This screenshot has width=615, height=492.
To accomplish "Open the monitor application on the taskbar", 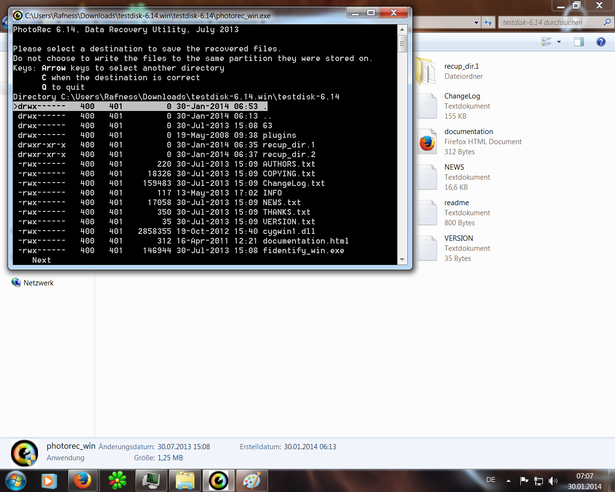I will tap(151, 480).
